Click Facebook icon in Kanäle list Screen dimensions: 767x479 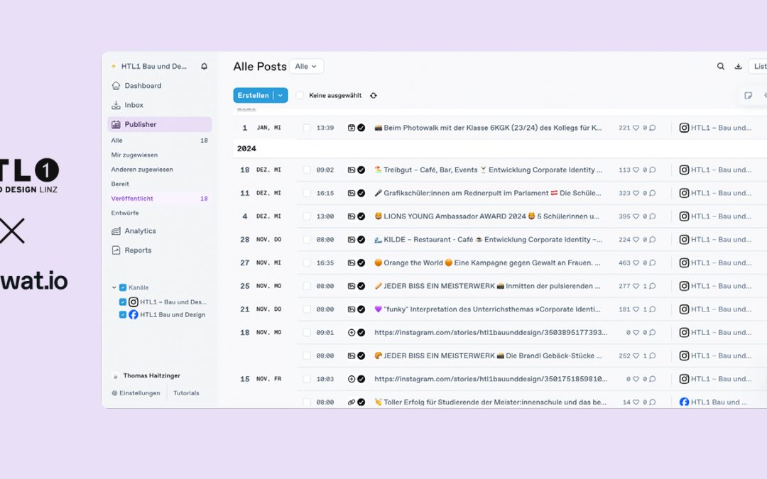(x=133, y=315)
